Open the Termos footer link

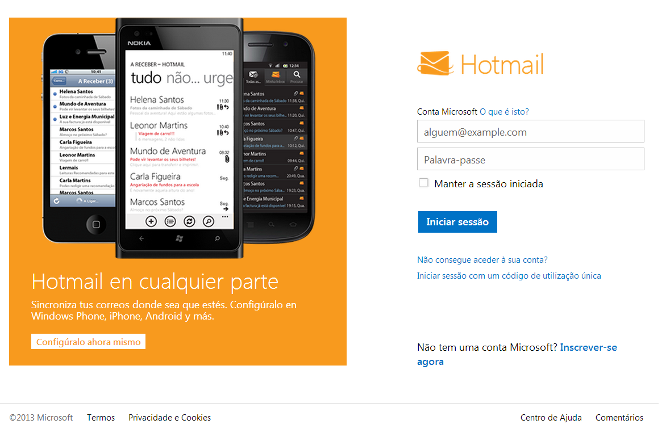pyautogui.click(x=101, y=418)
